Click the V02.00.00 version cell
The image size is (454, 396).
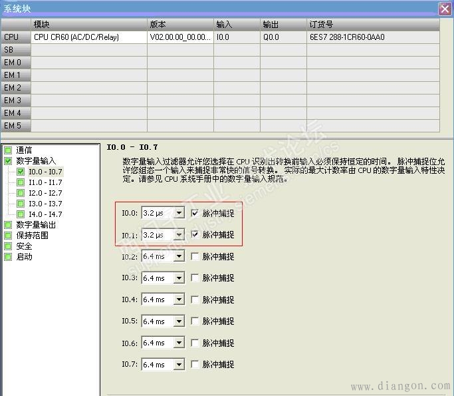click(180, 37)
